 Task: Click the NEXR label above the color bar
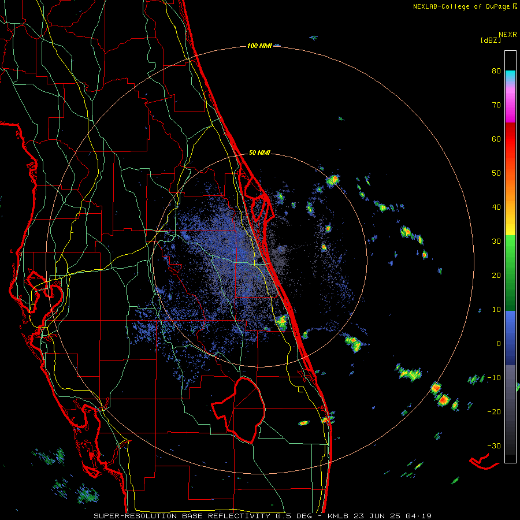[x=507, y=35]
